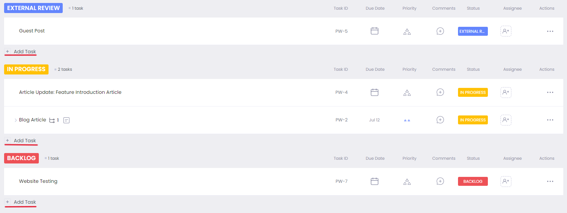567x213 pixels.
Task: Add Task under Backlog group
Action: (25, 202)
